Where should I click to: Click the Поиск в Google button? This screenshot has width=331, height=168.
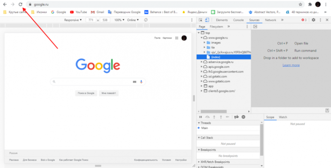pos(86,93)
